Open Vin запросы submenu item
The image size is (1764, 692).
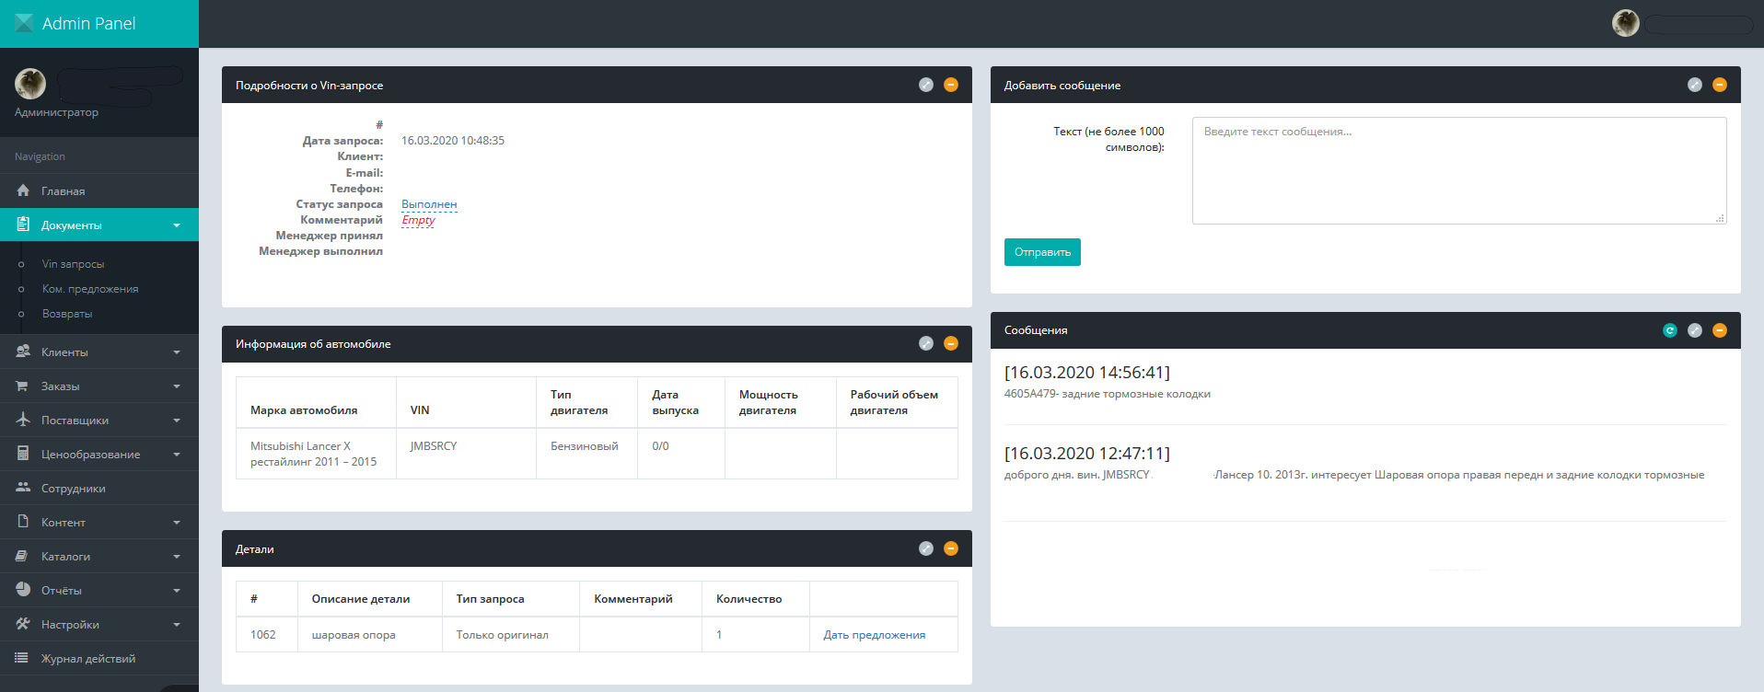(73, 264)
